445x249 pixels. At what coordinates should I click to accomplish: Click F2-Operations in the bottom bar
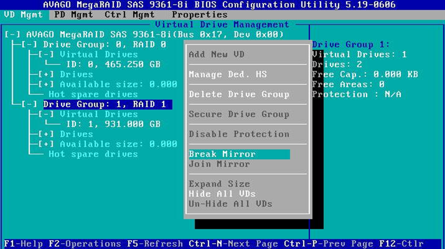[85, 243]
